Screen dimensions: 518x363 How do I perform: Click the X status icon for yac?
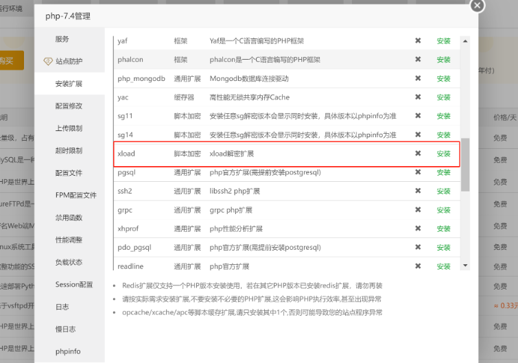click(x=418, y=97)
